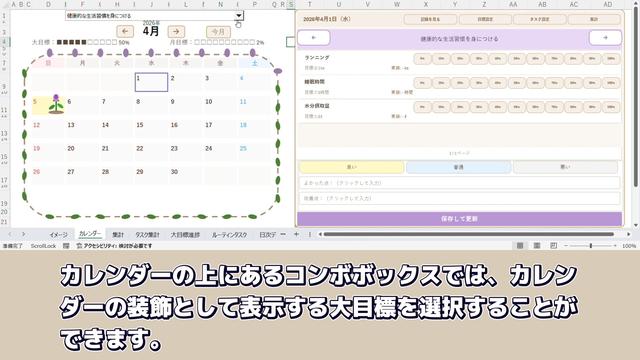
Task: Go to the next goal with right arrow
Action: click(605, 38)
